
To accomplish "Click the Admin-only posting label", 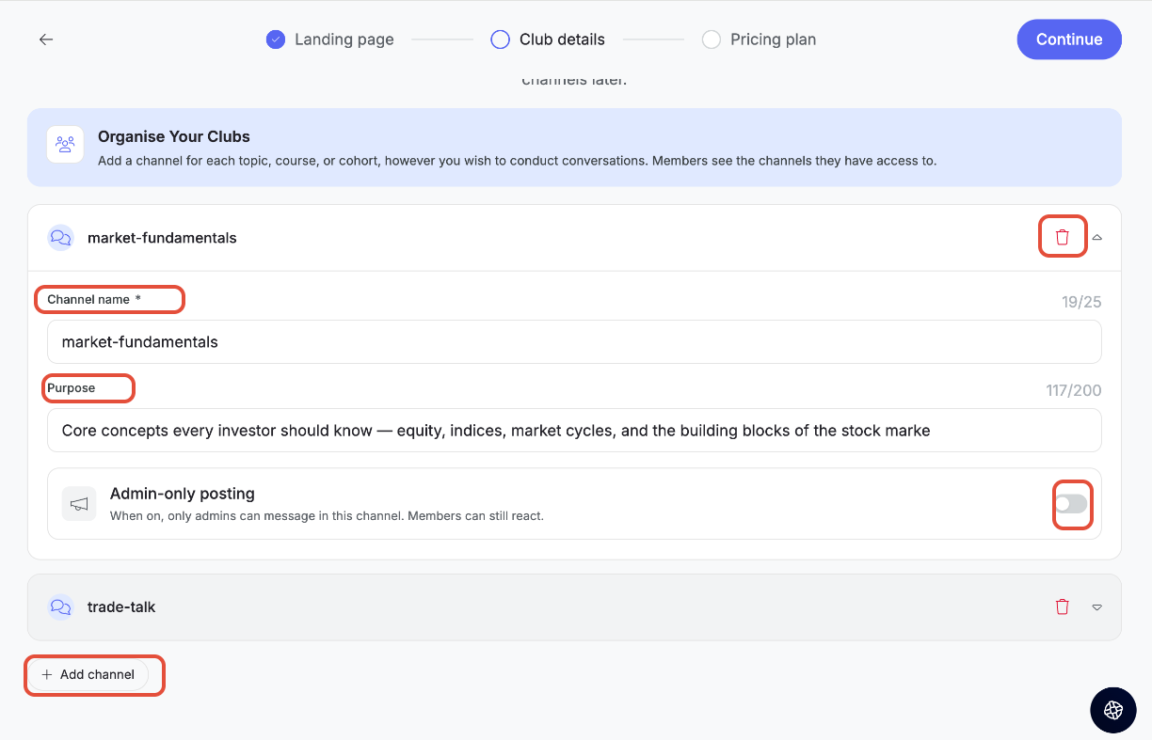I will 183,494.
